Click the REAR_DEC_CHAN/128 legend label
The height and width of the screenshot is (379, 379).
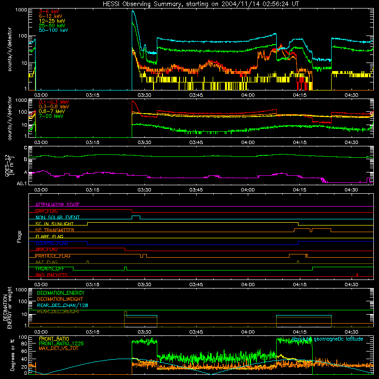(63, 306)
